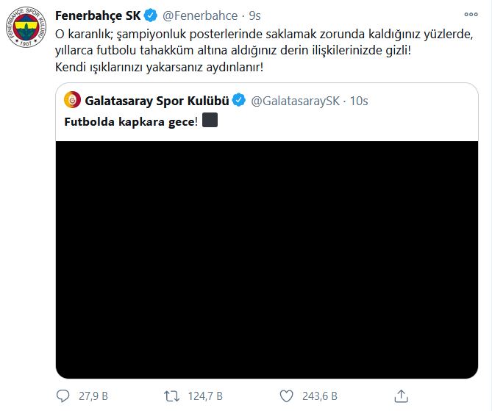The height and width of the screenshot is (411, 492).
Task: Open the three-dot more options menu
Action: (471, 15)
